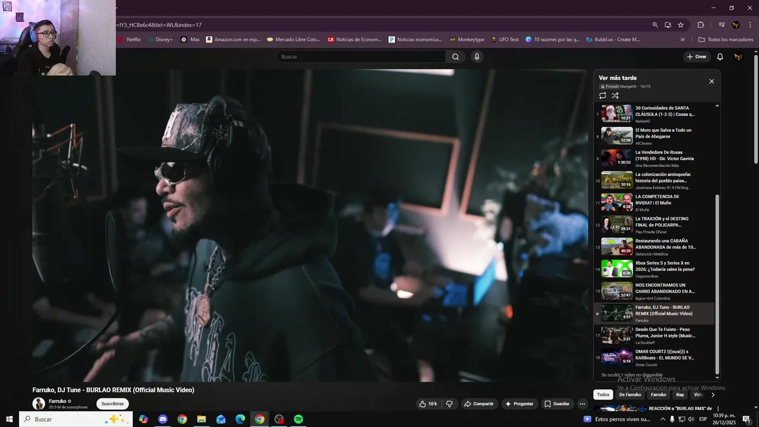759x427 pixels.
Task: Open the Amazon.com en esp... bookmark
Action: 233,40
